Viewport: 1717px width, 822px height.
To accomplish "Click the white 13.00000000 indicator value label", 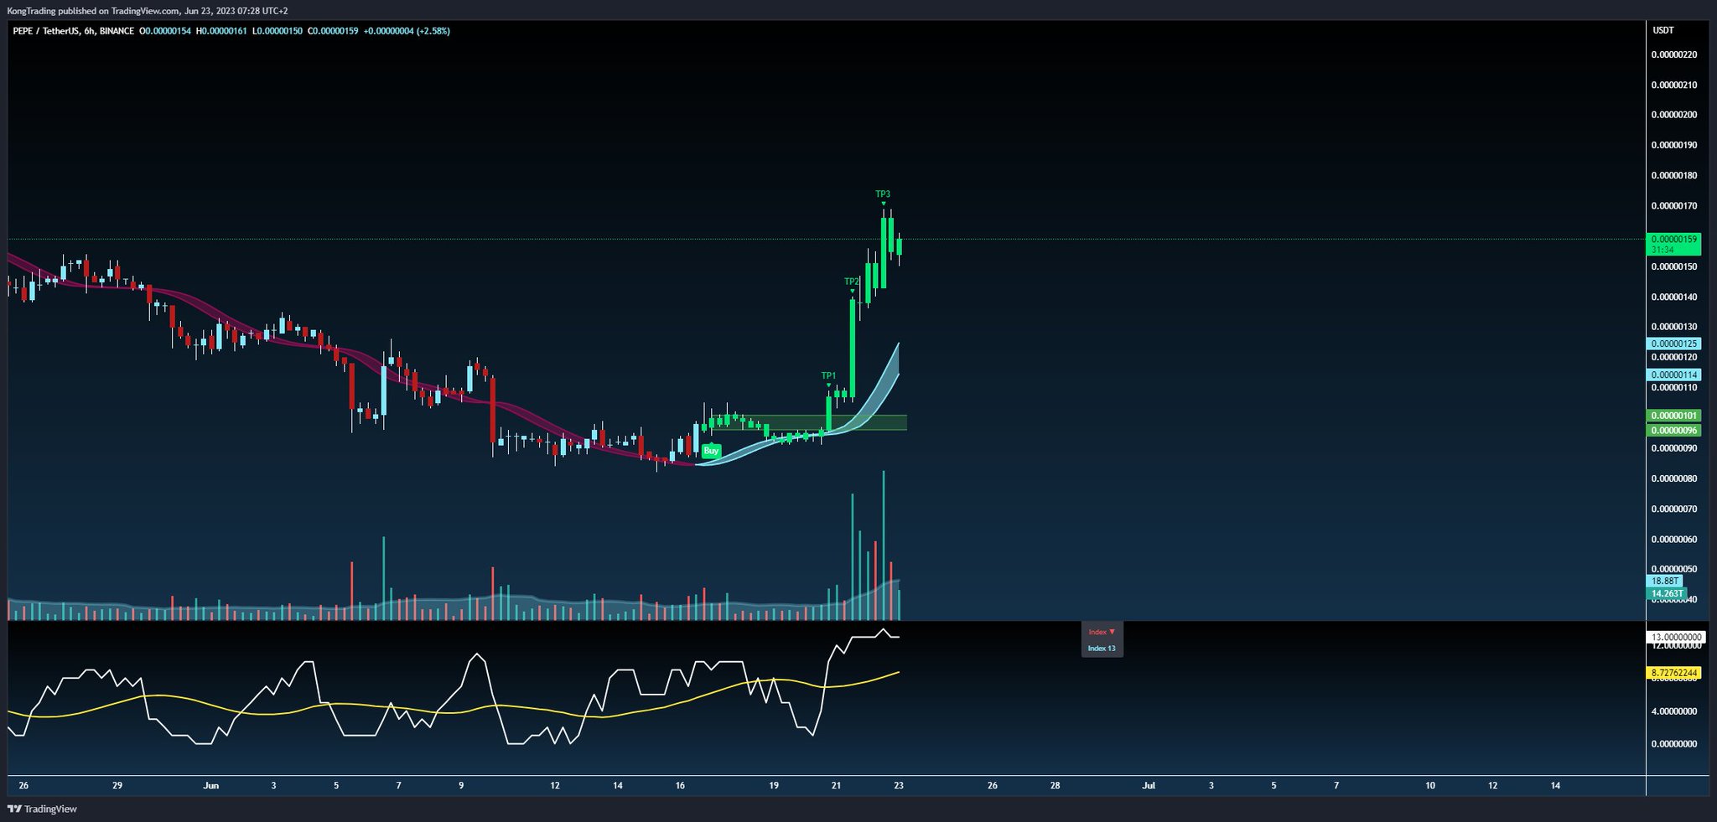I will point(1675,638).
